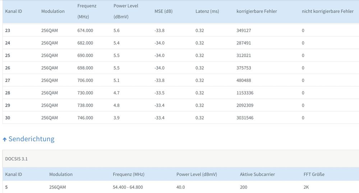The width and height of the screenshot is (359, 193).
Task: Click the Latenz (ms) column header
Action: pyautogui.click(x=207, y=11)
